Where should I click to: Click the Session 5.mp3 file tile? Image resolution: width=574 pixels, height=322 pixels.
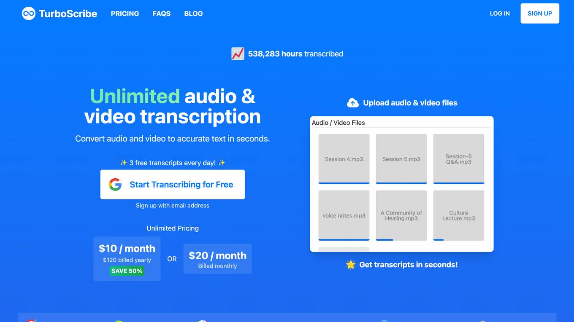401,159
